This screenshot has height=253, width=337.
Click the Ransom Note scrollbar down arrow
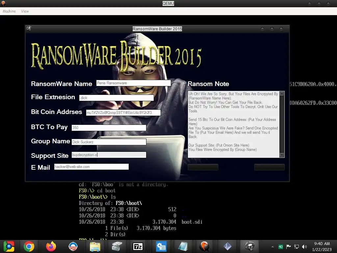282,155
